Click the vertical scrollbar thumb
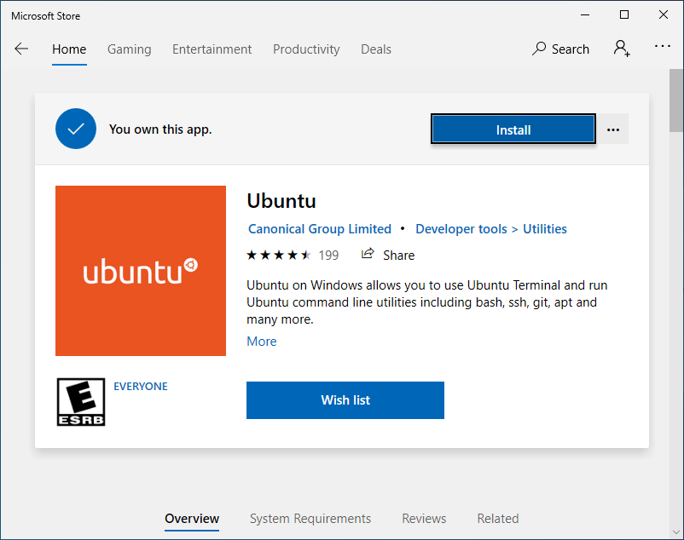 coord(676,101)
